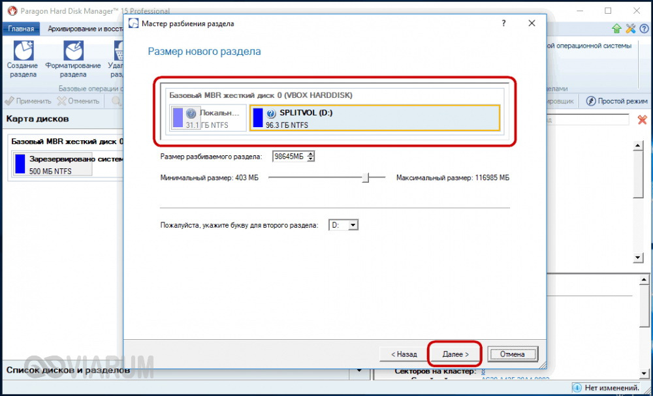Click the blue help question mark icon
This screenshot has height=396, width=653.
[643, 29]
